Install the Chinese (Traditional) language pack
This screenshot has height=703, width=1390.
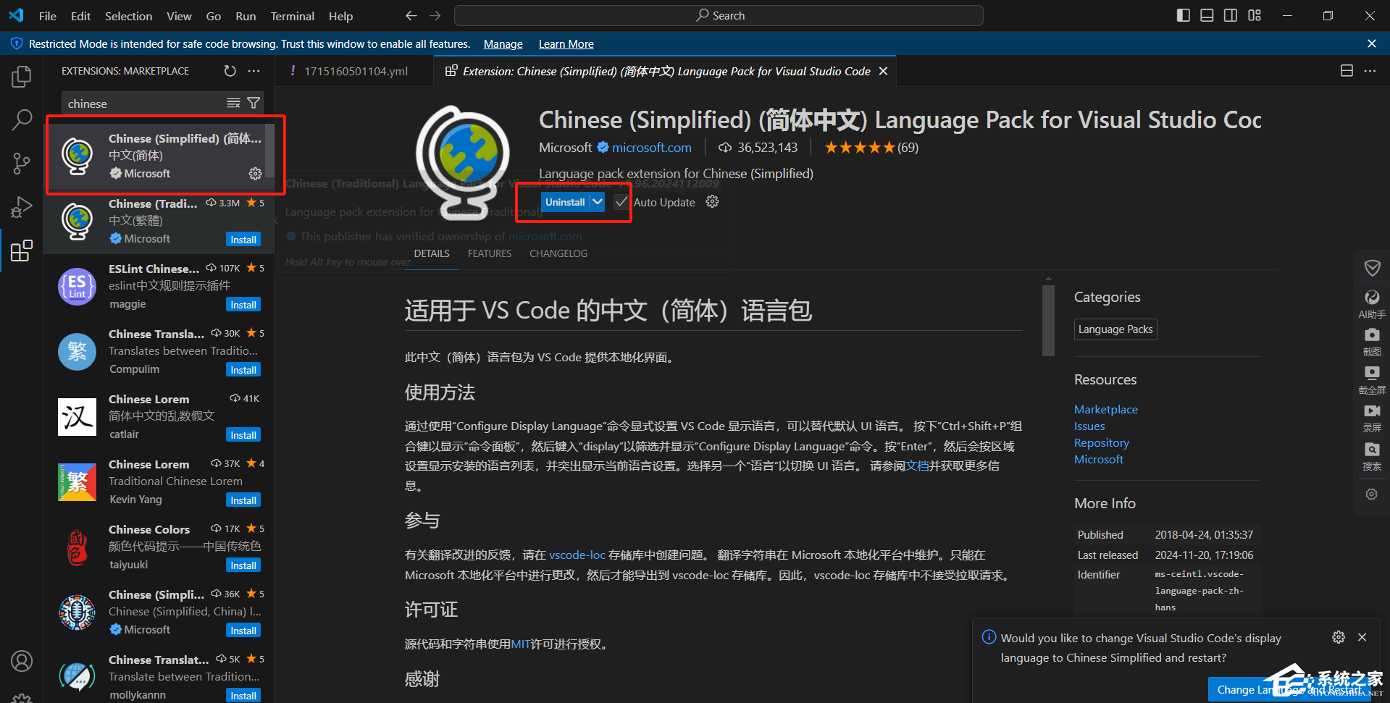243,239
